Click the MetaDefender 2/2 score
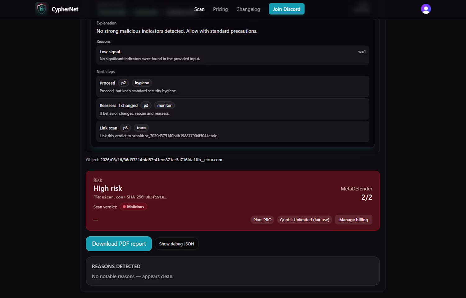Image resolution: width=466 pixels, height=298 pixels. tap(367, 197)
